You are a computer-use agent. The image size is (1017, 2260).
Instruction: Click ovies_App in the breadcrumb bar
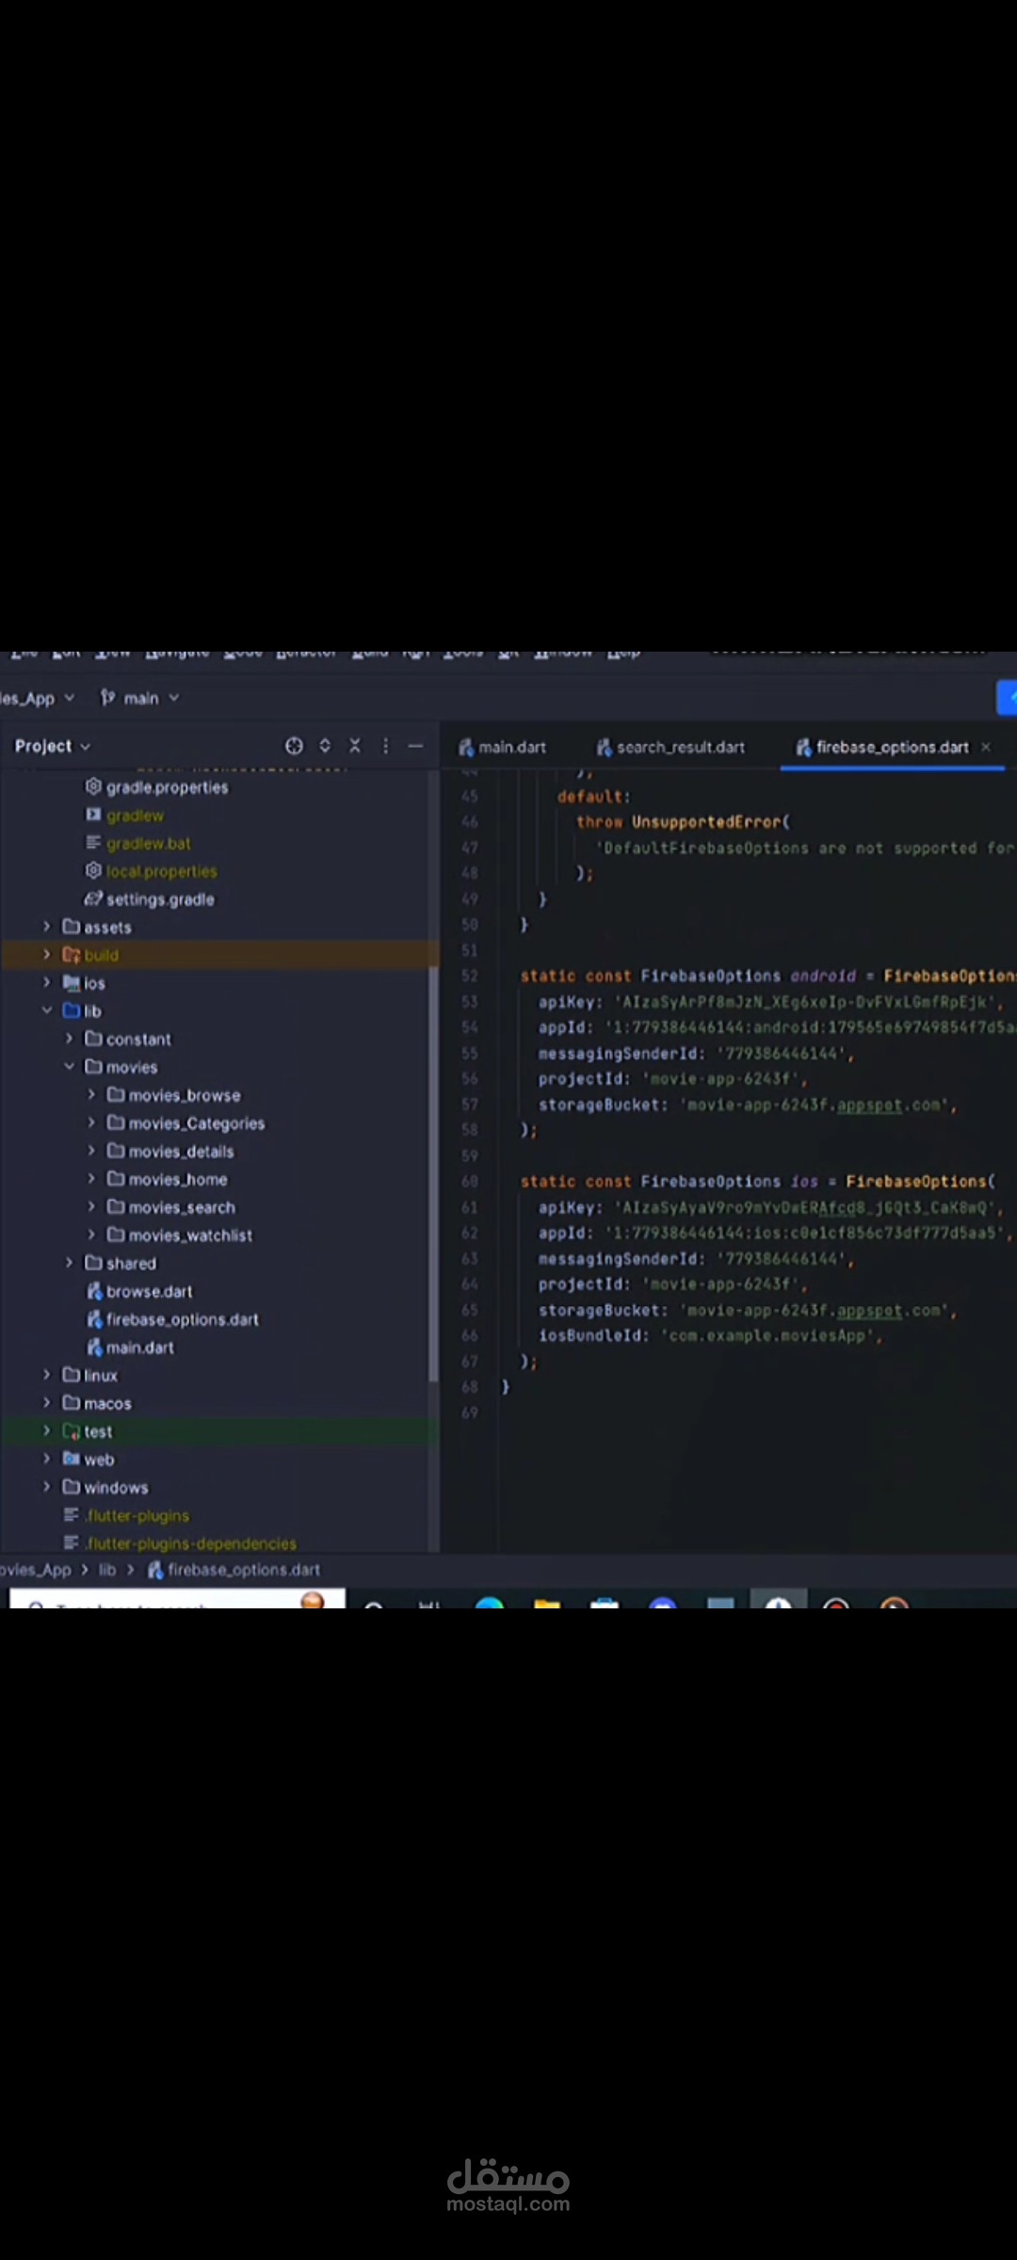(36, 1570)
